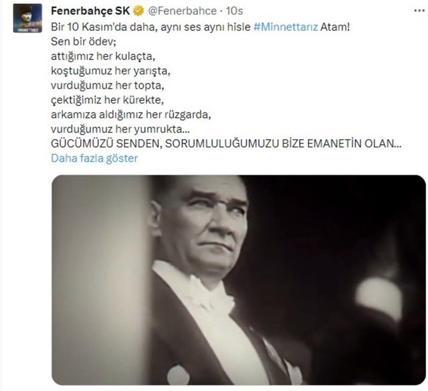This screenshot has width=428, height=391.
Task: Click the word Atam! after the hashtag
Action: point(334,27)
